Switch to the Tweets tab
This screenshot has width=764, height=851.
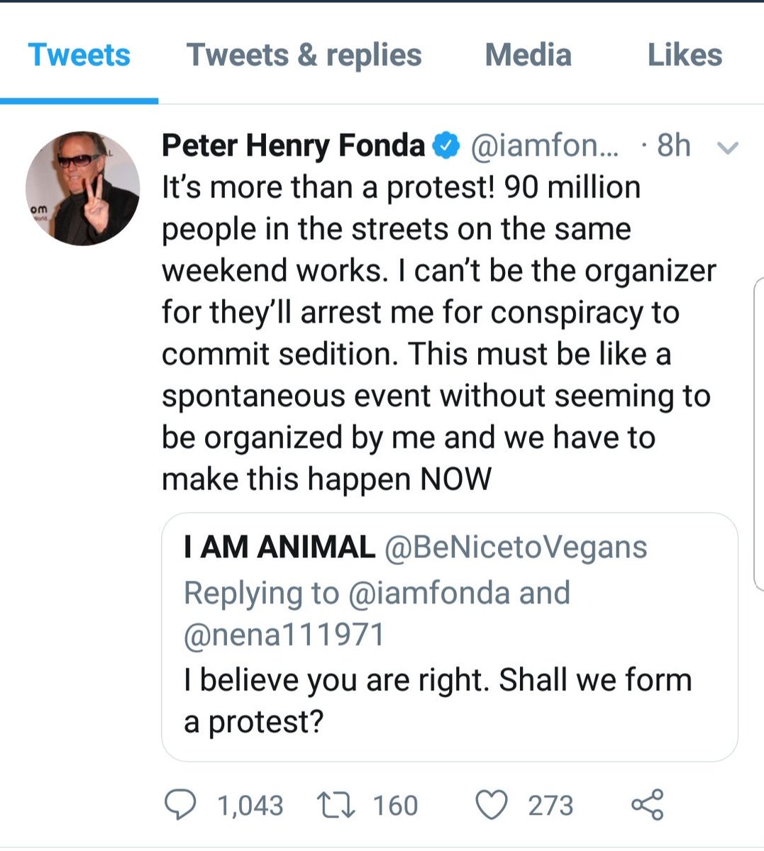point(79,55)
